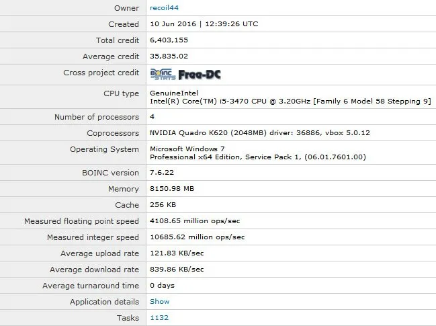Click the Created row label
The image size is (436, 326).
coord(124,24)
